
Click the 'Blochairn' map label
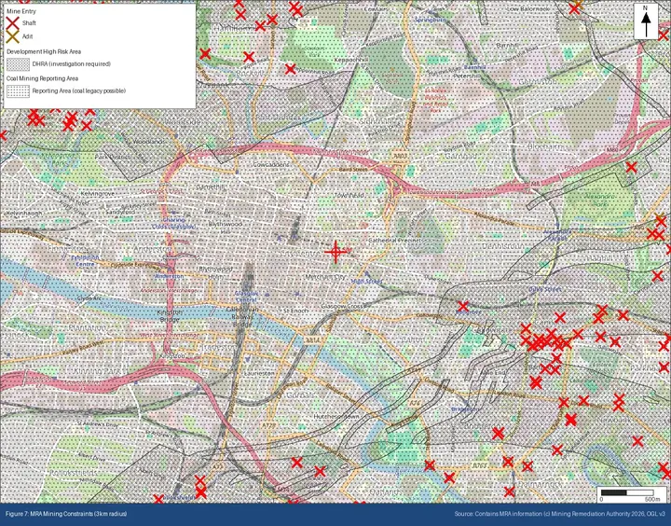(544, 146)
